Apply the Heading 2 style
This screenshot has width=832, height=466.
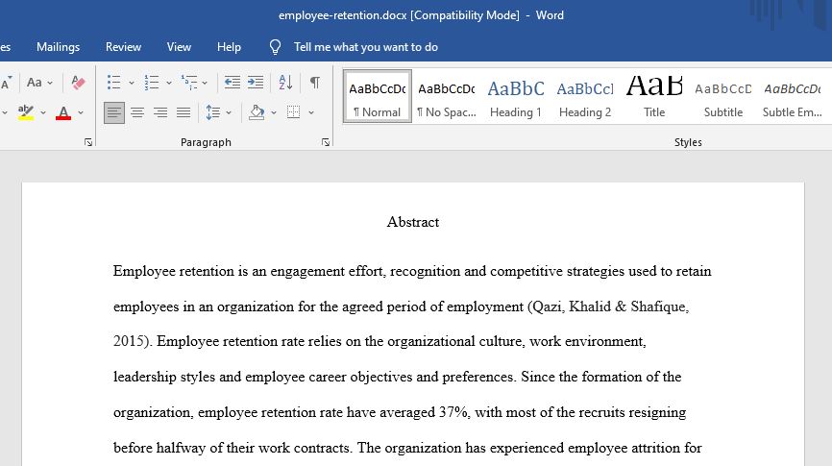click(585, 97)
